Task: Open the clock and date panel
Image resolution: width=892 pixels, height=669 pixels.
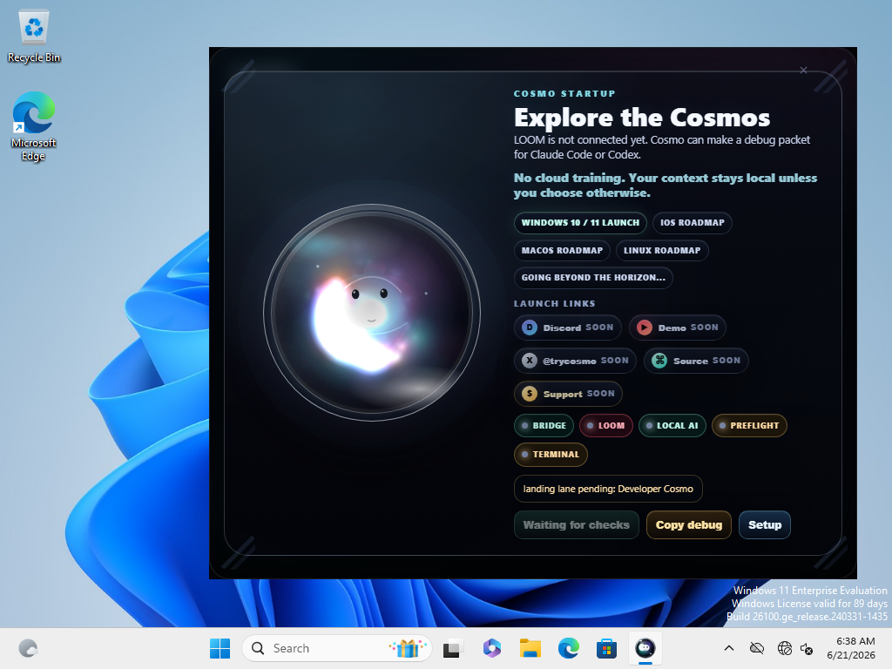Action: click(x=851, y=648)
